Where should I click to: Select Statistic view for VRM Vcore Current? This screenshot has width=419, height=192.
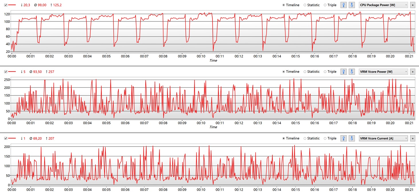311,138
